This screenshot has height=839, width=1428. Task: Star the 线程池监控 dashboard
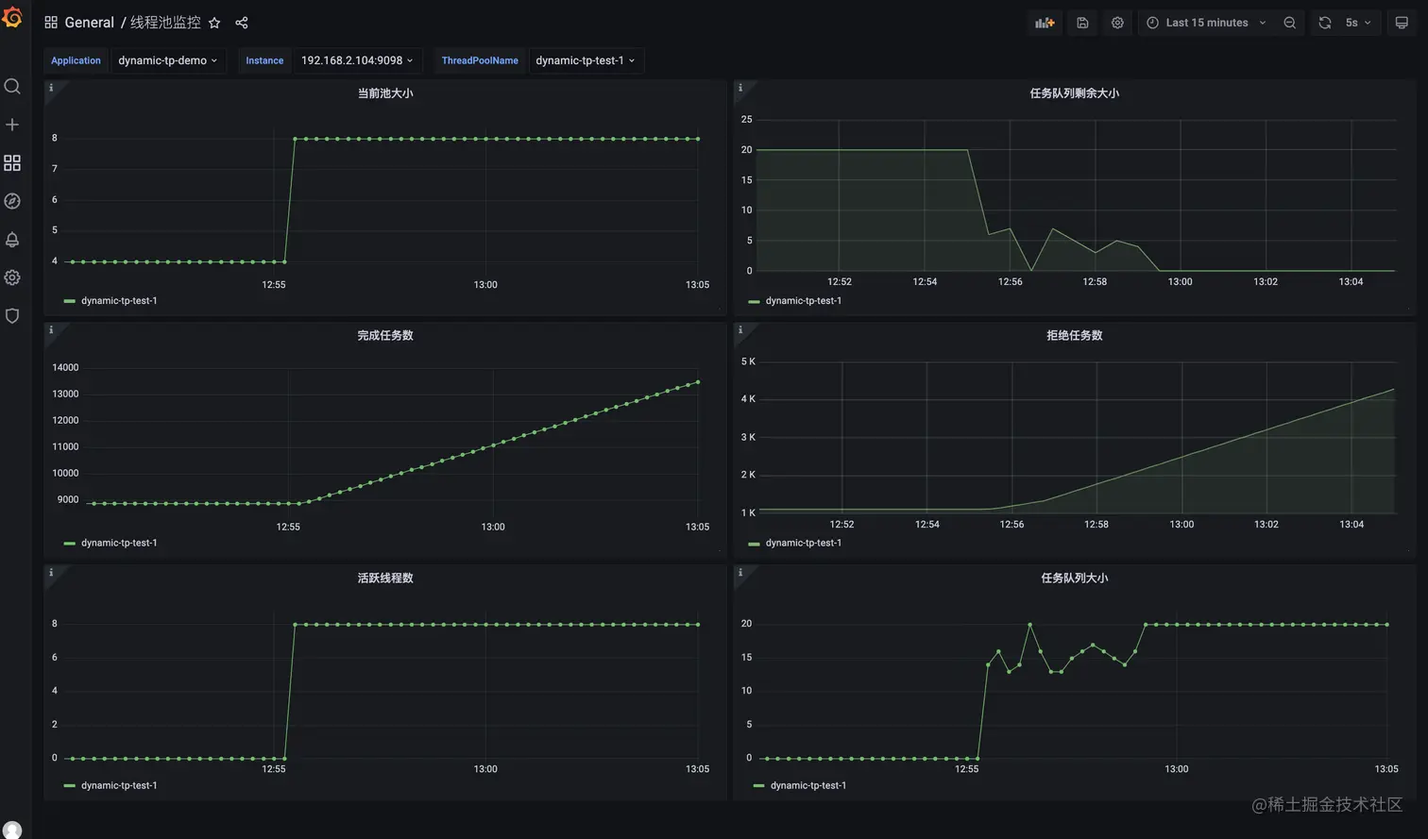[x=214, y=23]
